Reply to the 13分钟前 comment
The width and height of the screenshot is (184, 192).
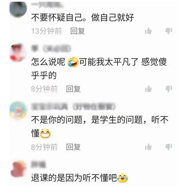[x=78, y=31]
